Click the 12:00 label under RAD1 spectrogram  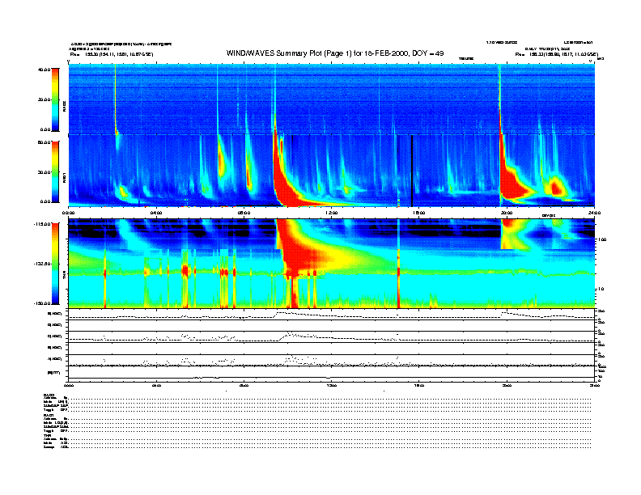(332, 213)
